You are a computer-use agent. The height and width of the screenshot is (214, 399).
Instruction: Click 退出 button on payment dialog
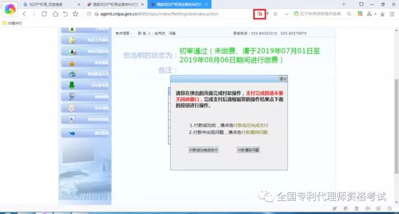click(283, 79)
